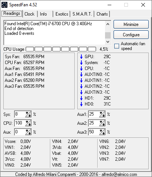Click the arrow icon beside AUXTIN0
Image resolution: width=152 pixels, height=177 pixels.
(81, 74)
